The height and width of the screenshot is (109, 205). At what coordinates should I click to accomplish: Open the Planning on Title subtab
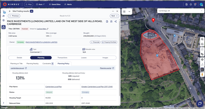pos(16,64)
